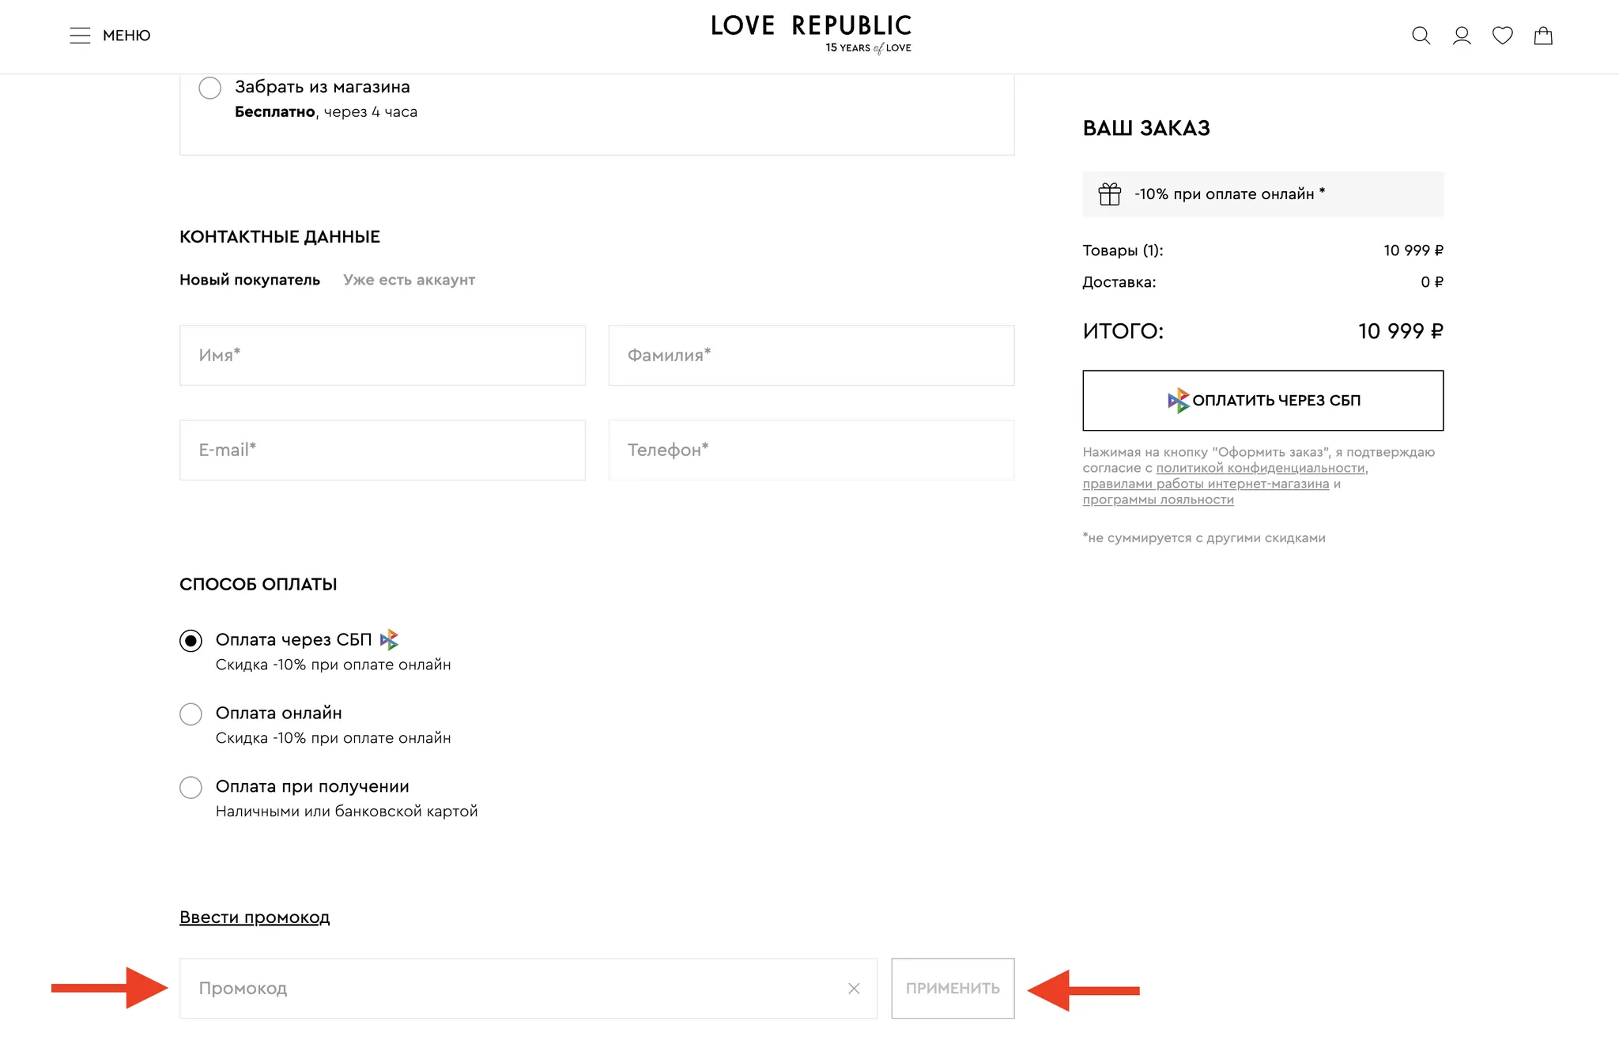Select Оплата онлайн radio button
Image resolution: width=1619 pixels, height=1055 pixels.
pyautogui.click(x=191, y=714)
